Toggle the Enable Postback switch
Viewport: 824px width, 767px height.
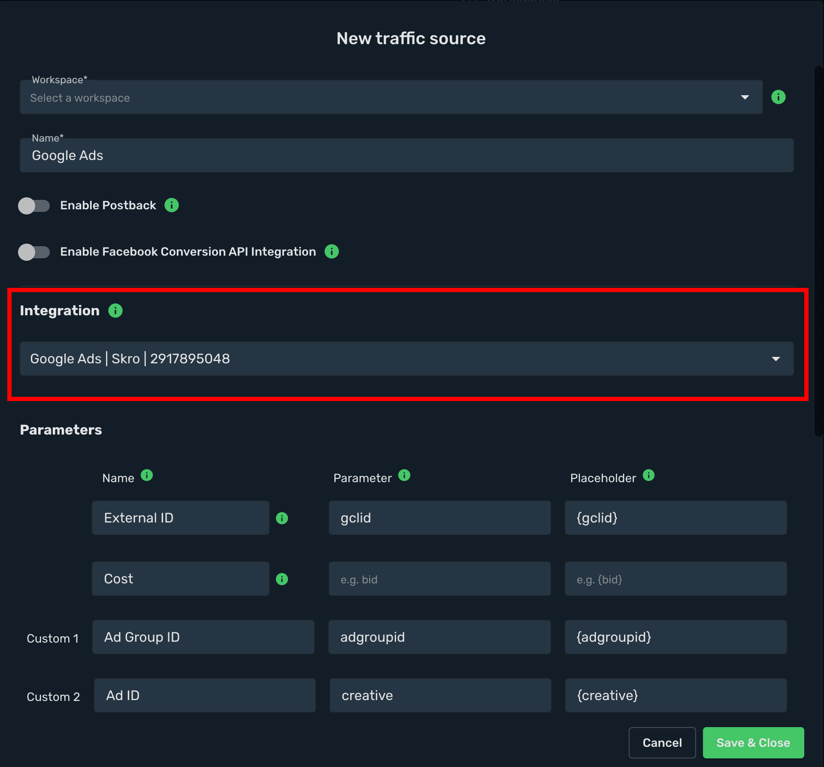34,206
